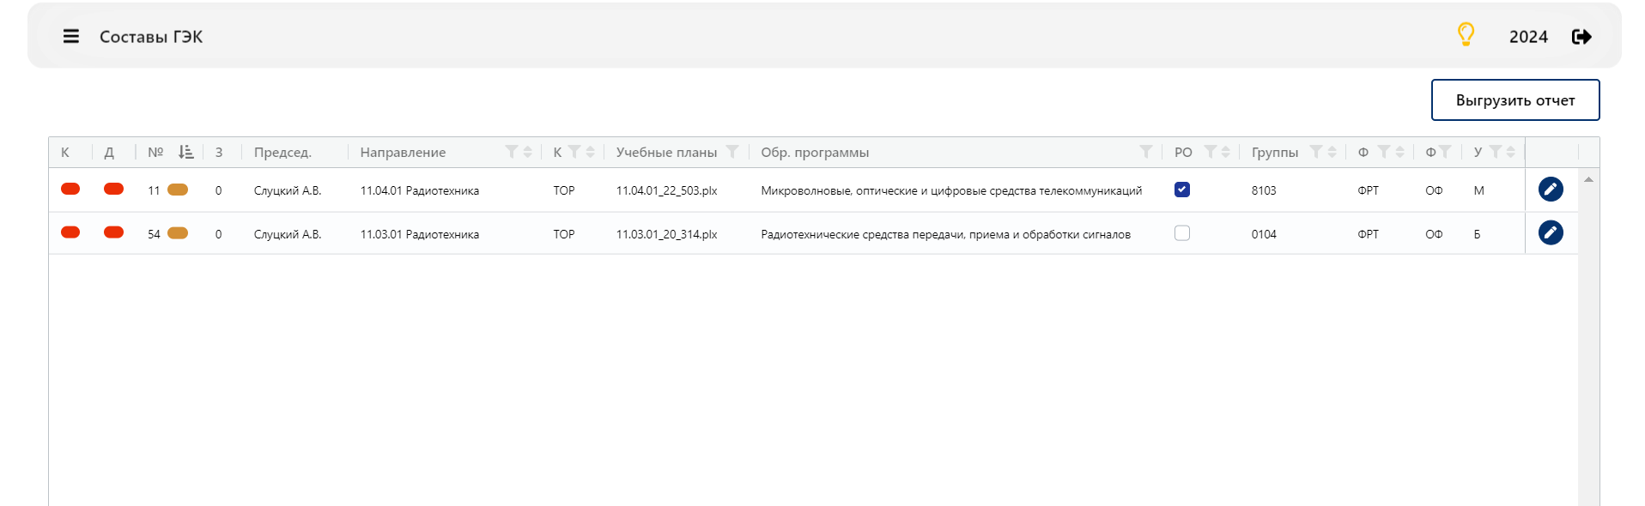Uncheck the РО checkbox for group 8103
The height and width of the screenshot is (506, 1645).
click(x=1182, y=190)
